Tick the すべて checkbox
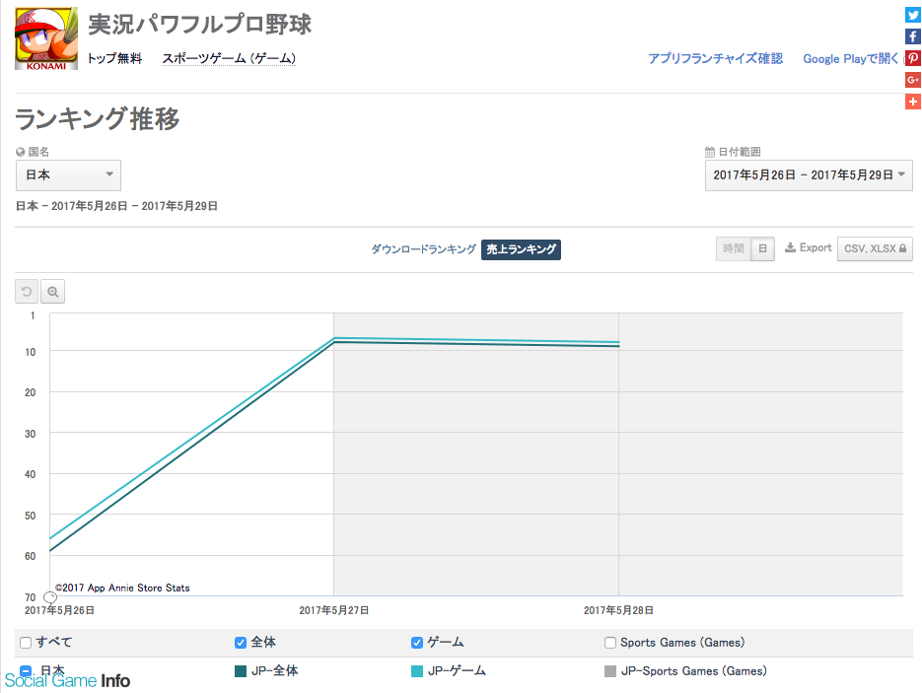 click(x=26, y=643)
